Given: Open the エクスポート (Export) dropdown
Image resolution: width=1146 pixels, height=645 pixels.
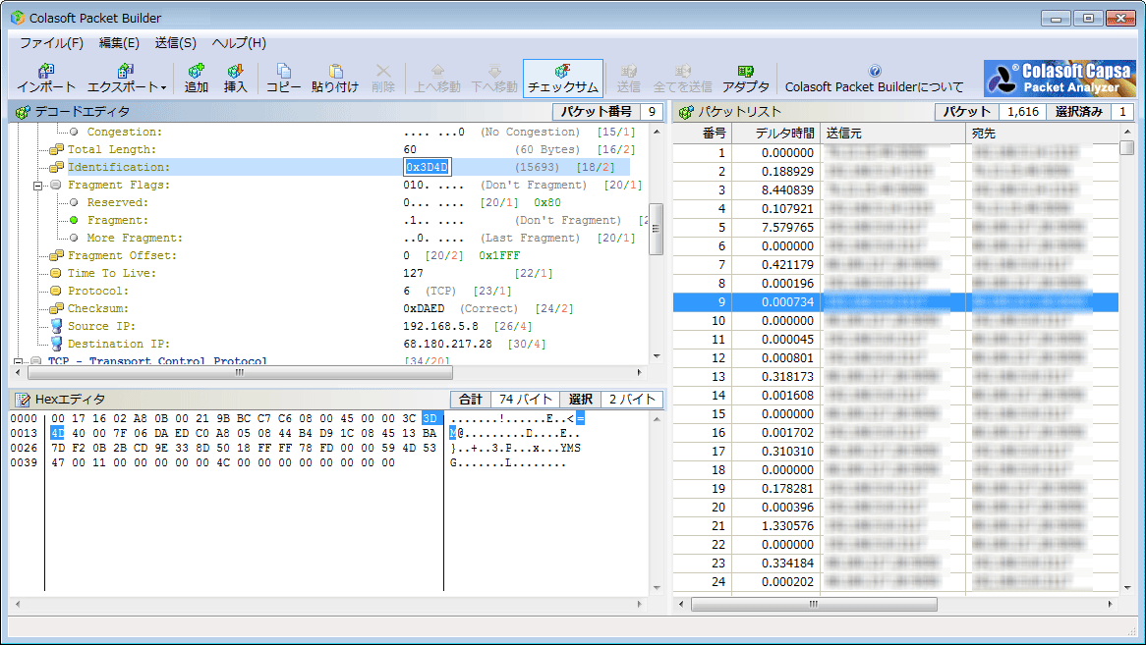Looking at the screenshot, I should [126, 78].
